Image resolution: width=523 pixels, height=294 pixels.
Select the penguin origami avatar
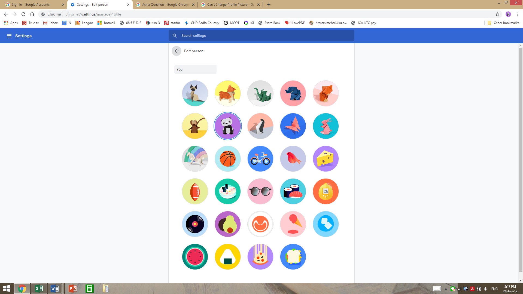coord(260,126)
